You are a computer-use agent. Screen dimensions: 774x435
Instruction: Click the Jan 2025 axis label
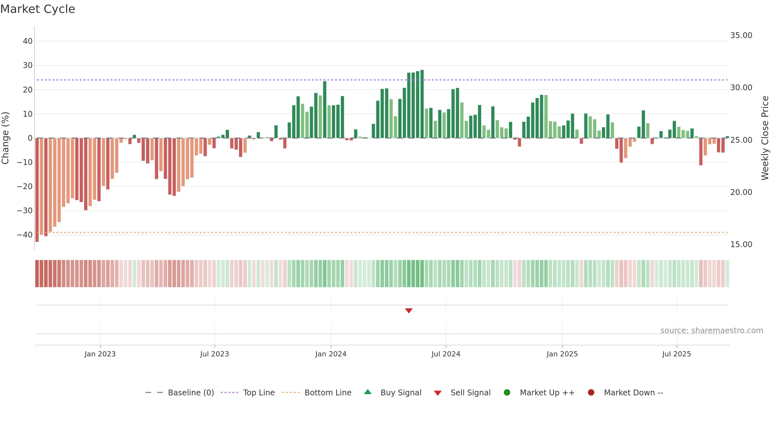coord(562,354)
